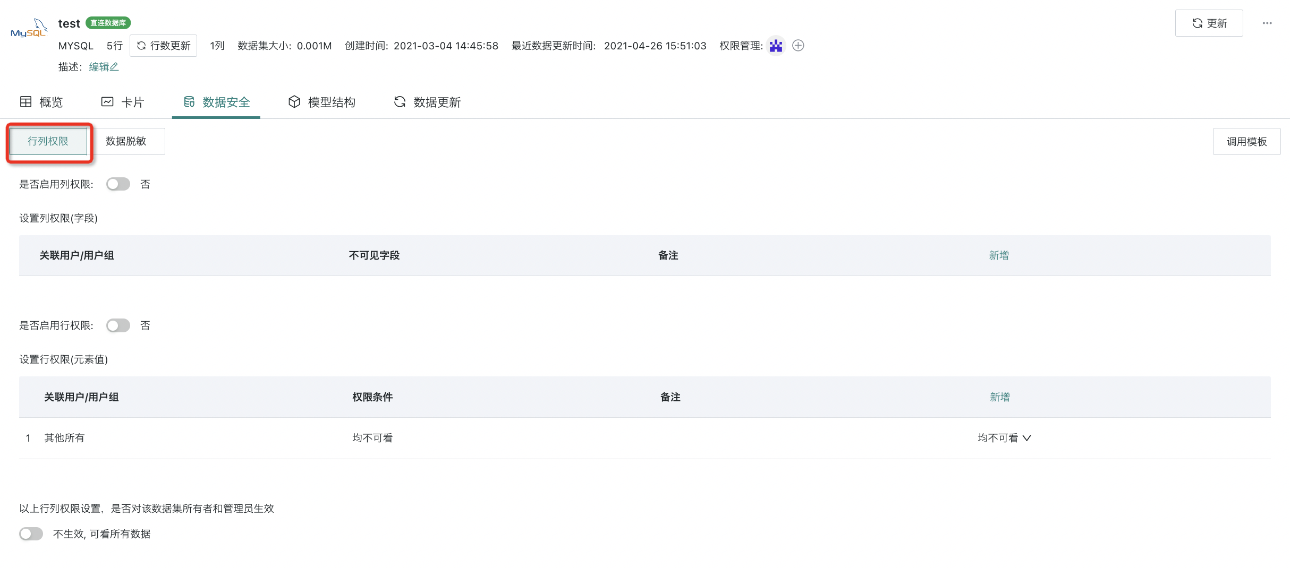
Task: Toggle permissions applying to owners and admins
Action: point(31,534)
